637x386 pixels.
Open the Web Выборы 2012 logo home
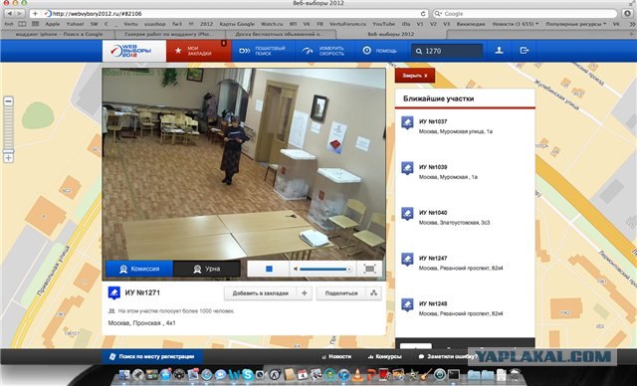point(134,51)
